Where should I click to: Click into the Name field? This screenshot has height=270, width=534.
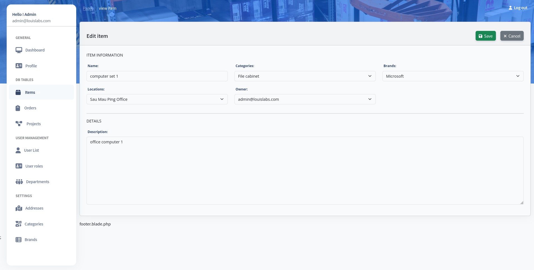[x=157, y=76]
